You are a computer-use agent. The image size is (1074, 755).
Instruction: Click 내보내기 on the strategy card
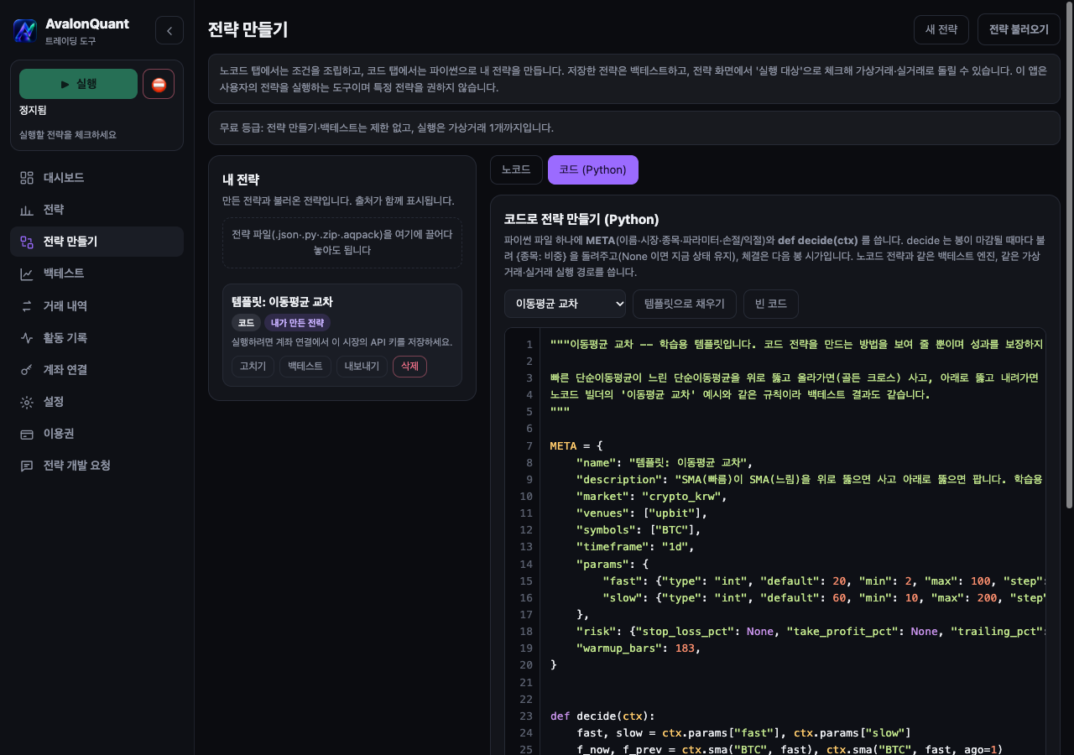coord(362,367)
